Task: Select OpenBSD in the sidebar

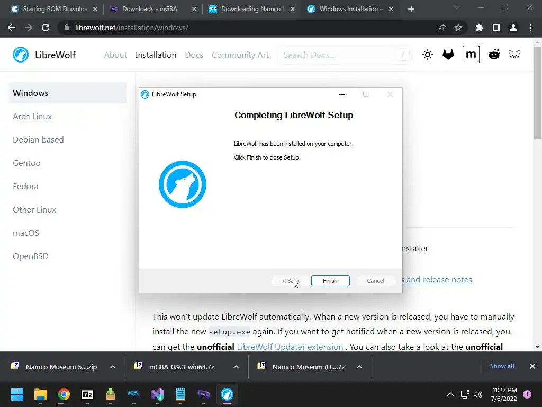Action: [30, 256]
